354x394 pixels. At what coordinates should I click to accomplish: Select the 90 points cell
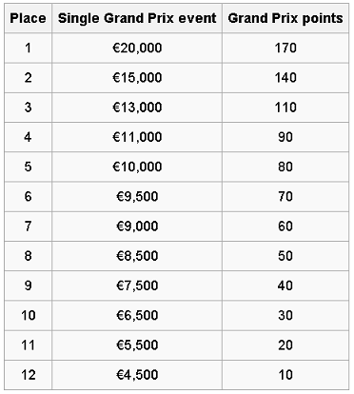pos(285,137)
